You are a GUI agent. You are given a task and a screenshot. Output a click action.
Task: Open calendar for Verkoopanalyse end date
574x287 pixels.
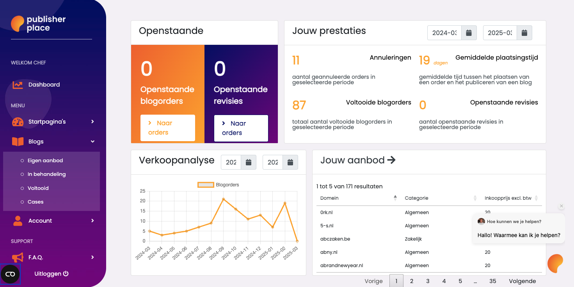coord(290,162)
